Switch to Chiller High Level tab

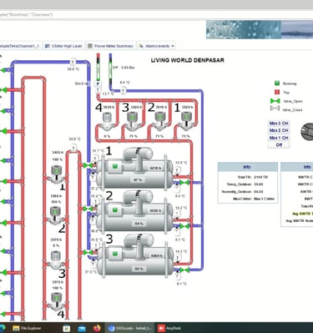coord(63,46)
